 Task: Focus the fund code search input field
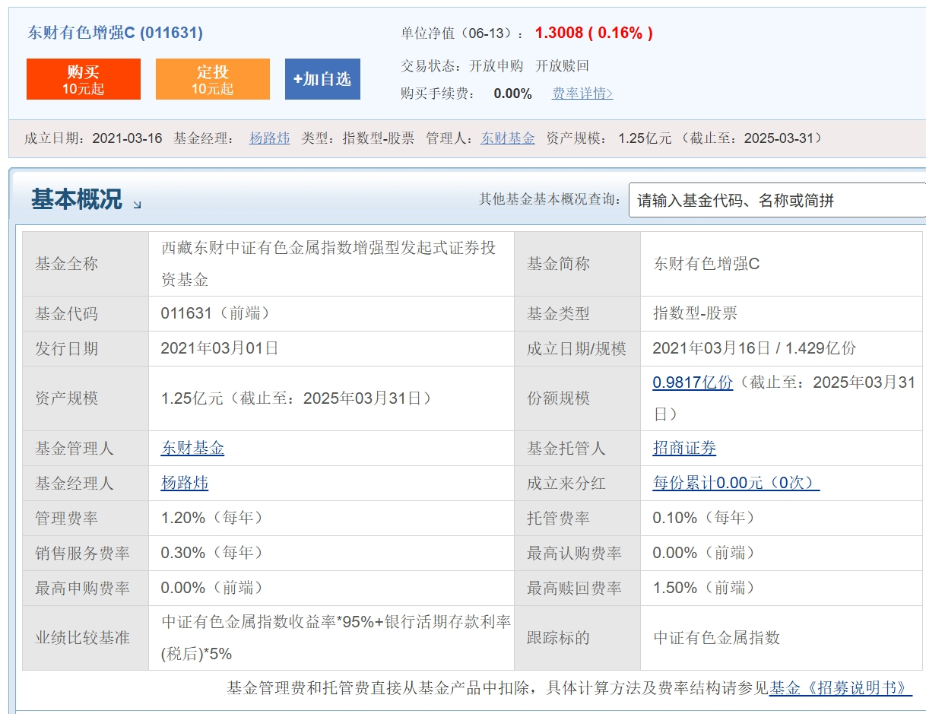tap(777, 200)
